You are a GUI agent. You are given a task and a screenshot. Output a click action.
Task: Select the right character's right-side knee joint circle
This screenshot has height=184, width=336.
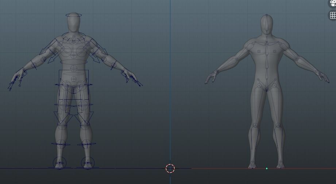tap(278, 125)
